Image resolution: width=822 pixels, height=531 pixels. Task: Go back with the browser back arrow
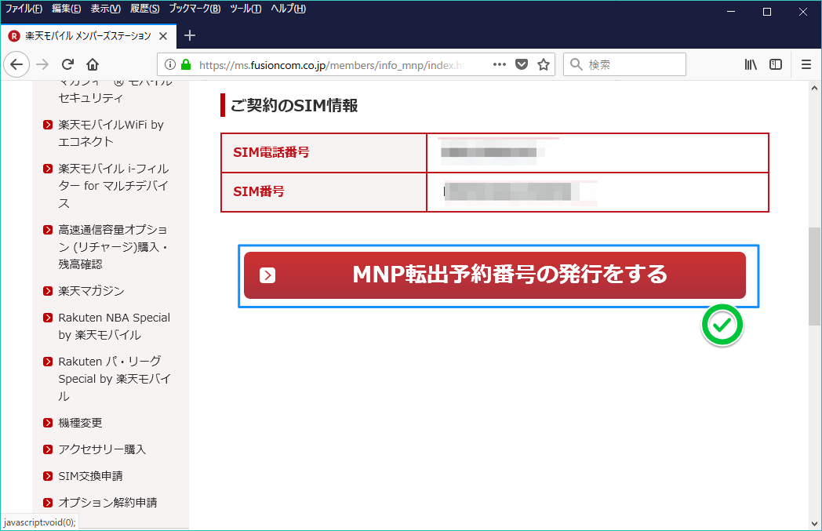point(16,64)
